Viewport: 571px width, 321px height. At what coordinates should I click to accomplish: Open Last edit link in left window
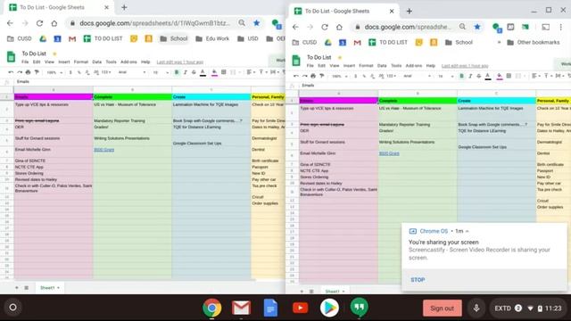coord(180,62)
